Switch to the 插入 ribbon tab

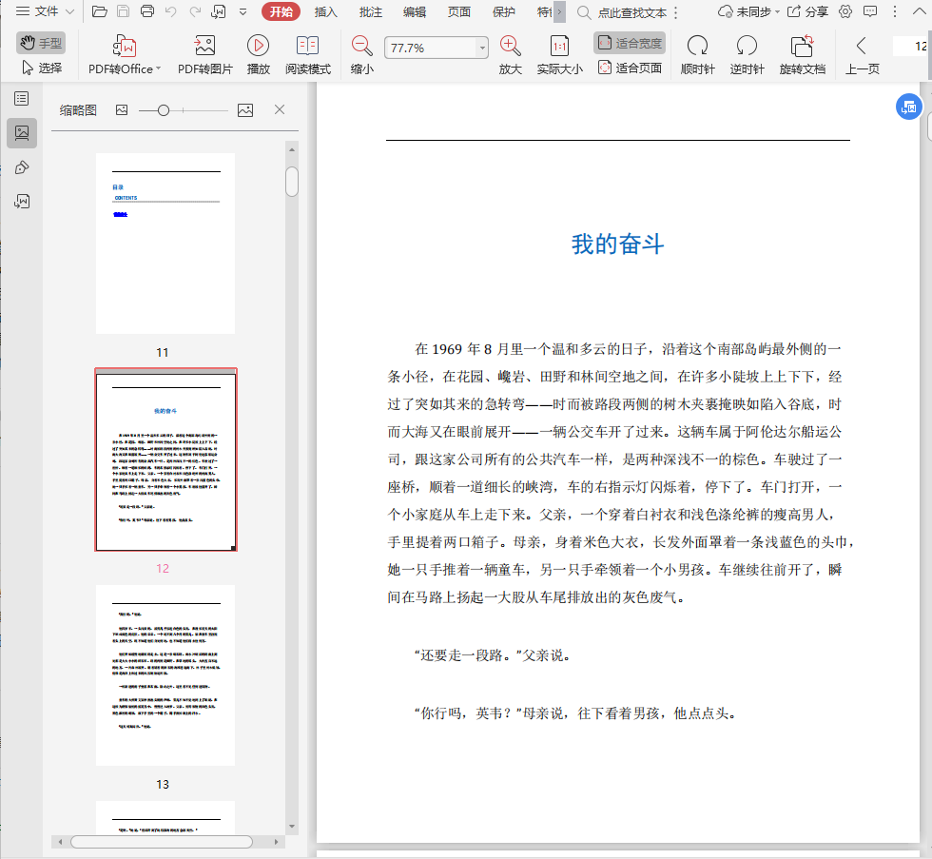pos(326,11)
